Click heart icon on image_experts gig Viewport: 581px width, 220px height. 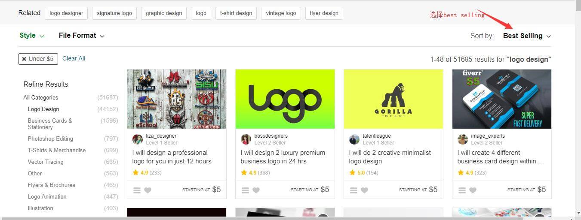pos(473,190)
